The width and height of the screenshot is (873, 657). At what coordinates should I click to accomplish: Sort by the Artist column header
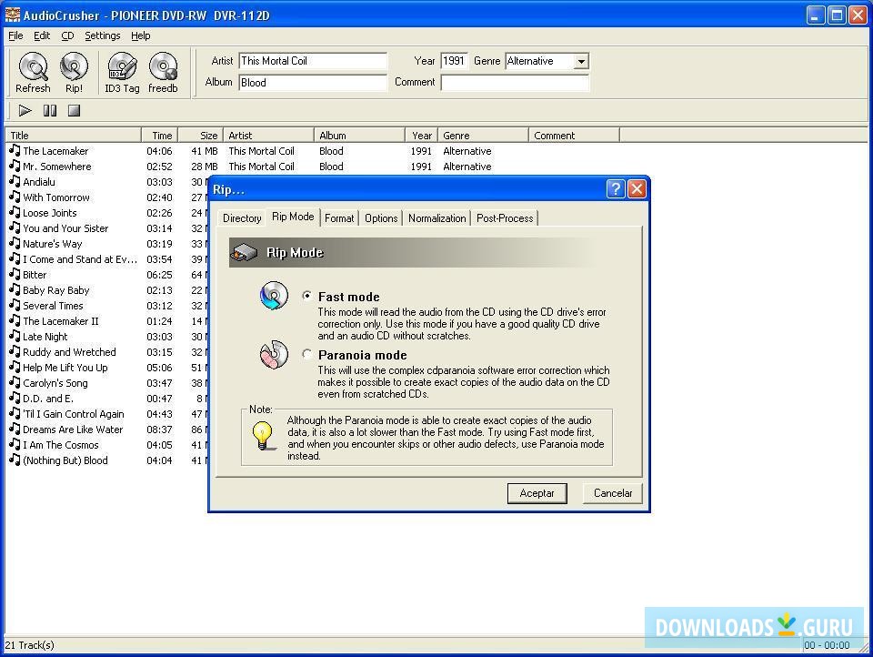[x=268, y=135]
